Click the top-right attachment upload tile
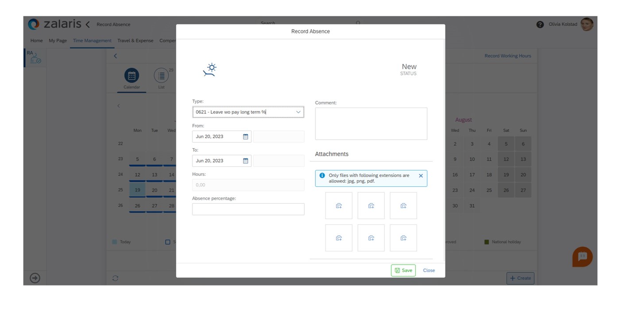The height and width of the screenshot is (332, 620). (x=403, y=206)
